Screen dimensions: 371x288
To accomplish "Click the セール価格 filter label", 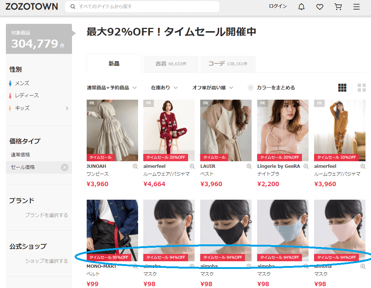I will pyautogui.click(x=23, y=167).
